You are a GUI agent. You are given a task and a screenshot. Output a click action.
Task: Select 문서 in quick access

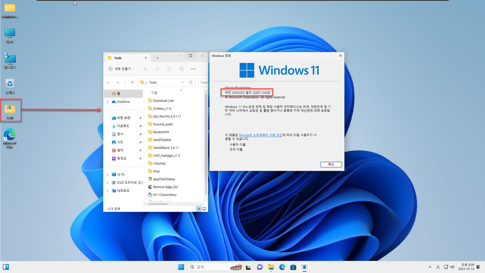(x=120, y=134)
